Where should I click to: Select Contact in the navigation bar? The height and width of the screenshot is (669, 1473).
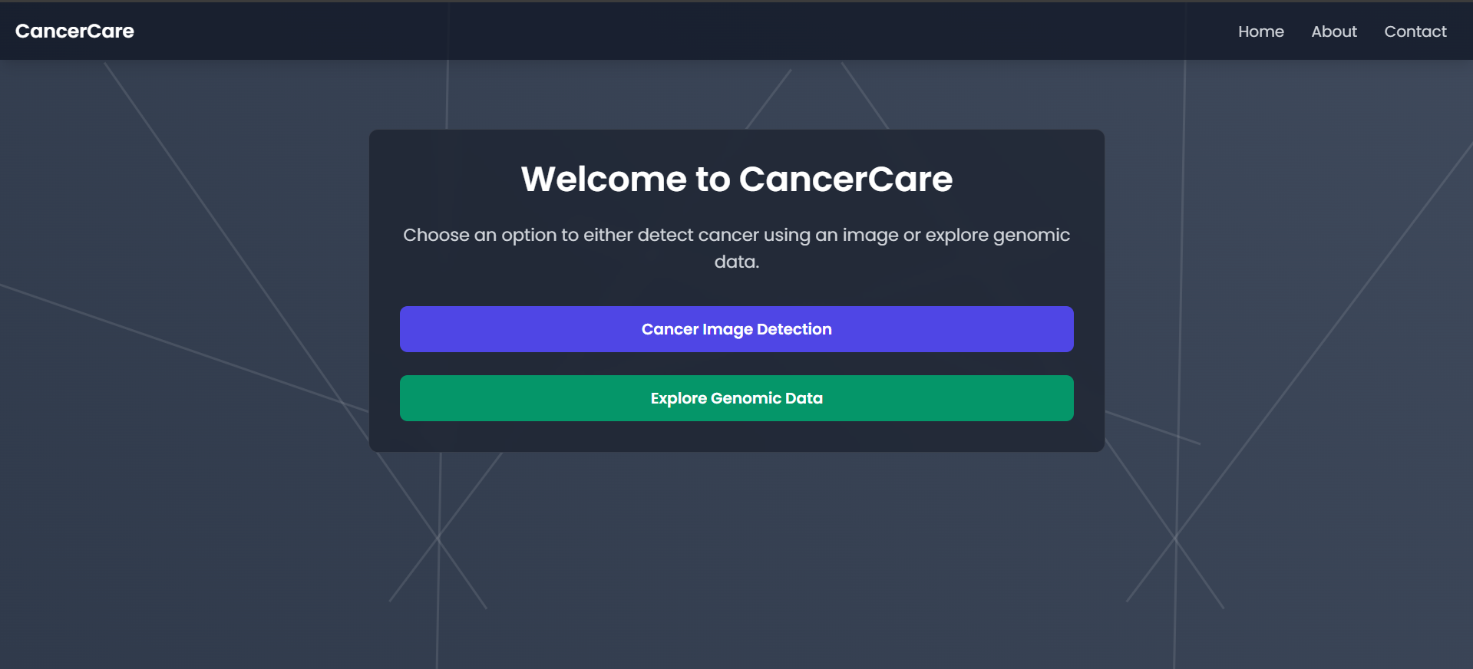coord(1415,31)
